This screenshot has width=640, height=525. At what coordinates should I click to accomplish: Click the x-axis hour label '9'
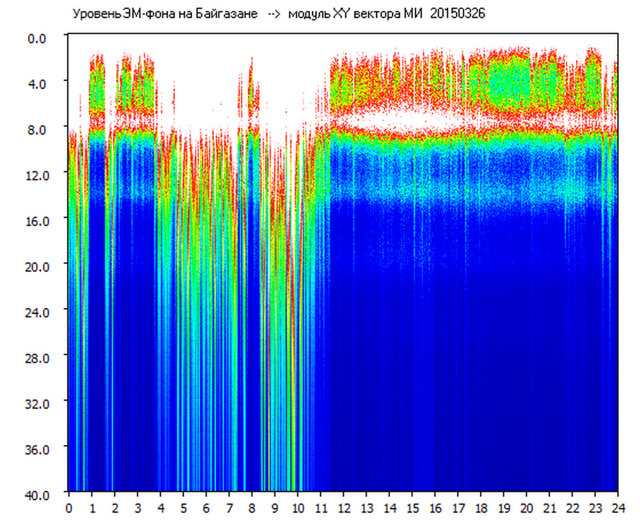coord(275,508)
